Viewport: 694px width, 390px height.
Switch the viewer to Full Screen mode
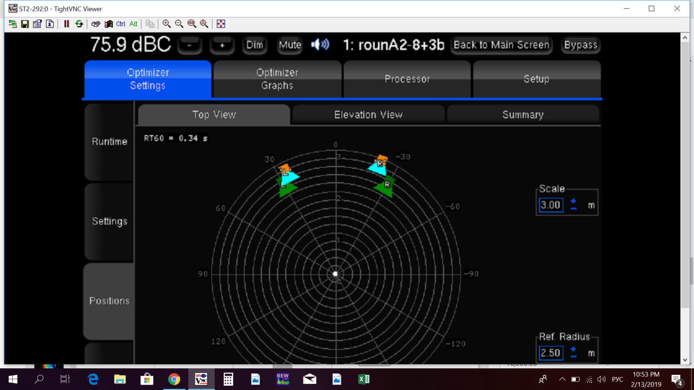tap(221, 24)
